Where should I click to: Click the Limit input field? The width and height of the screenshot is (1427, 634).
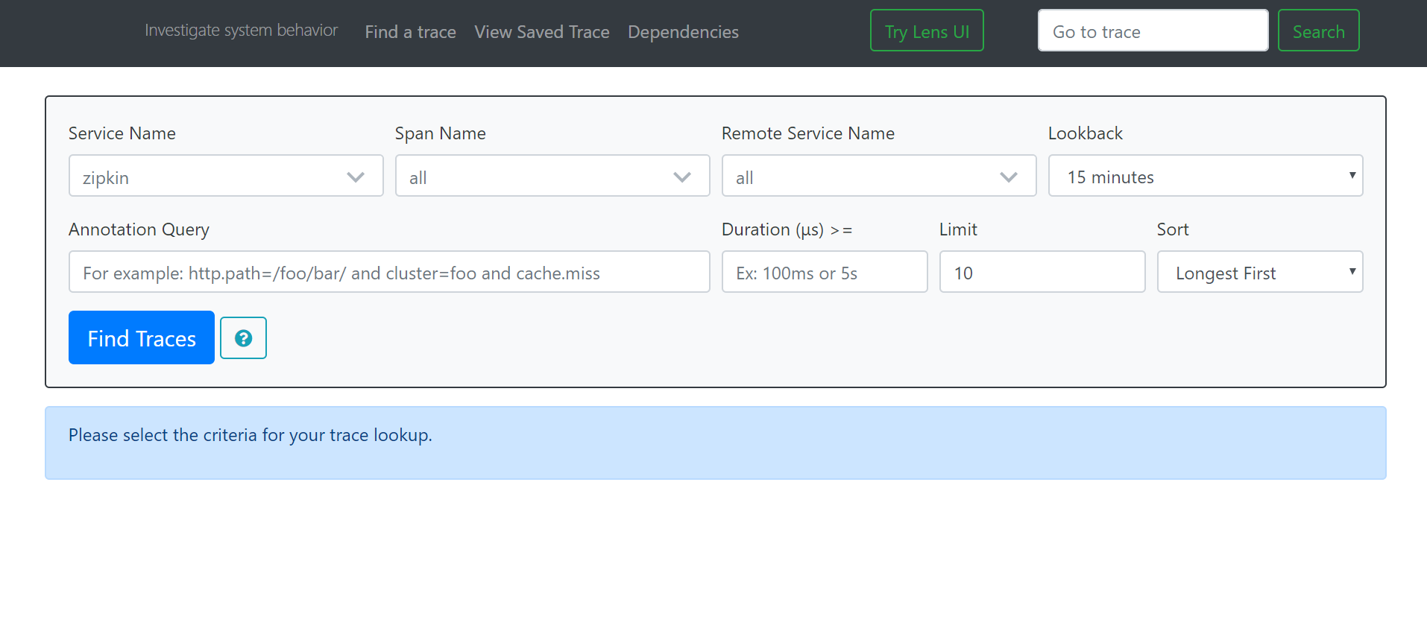point(1042,272)
